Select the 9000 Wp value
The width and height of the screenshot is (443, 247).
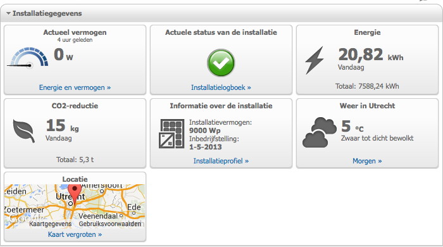click(205, 130)
